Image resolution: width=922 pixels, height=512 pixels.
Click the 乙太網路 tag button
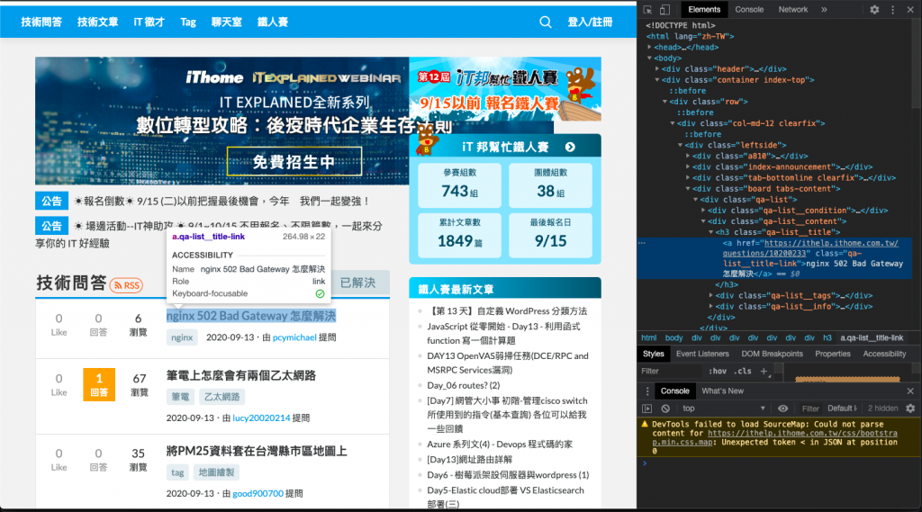pyautogui.click(x=221, y=397)
